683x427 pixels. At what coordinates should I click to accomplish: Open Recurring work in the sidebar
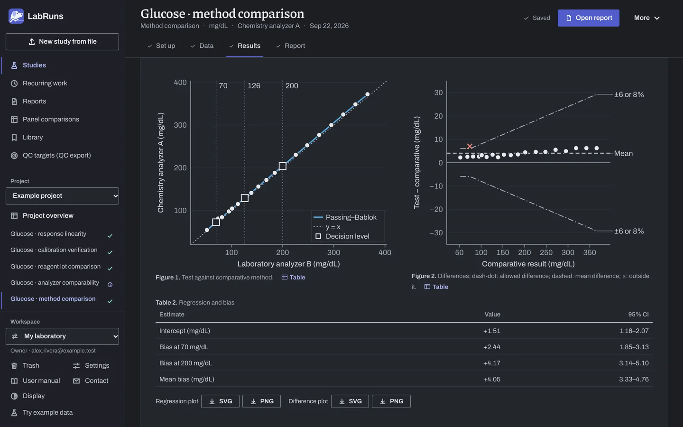(63, 83)
